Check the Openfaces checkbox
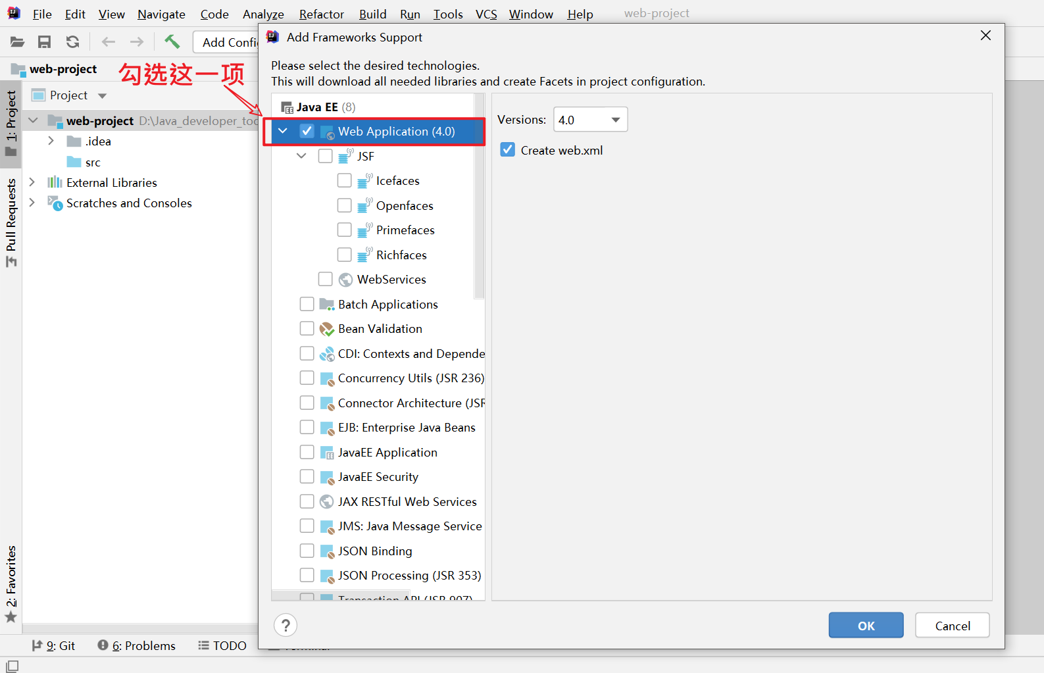The image size is (1044, 673). coord(344,205)
